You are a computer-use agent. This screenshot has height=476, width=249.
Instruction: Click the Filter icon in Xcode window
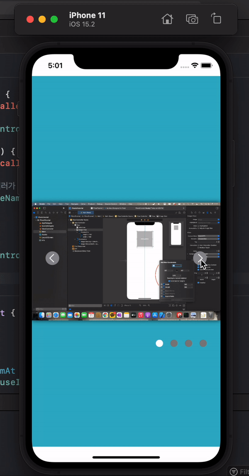[x=234, y=472]
